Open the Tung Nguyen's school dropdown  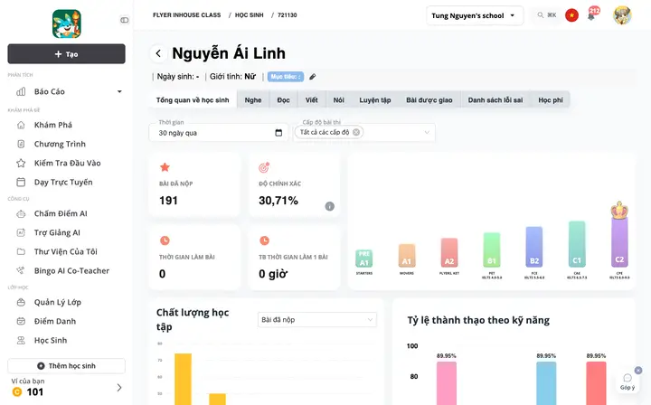click(x=475, y=15)
